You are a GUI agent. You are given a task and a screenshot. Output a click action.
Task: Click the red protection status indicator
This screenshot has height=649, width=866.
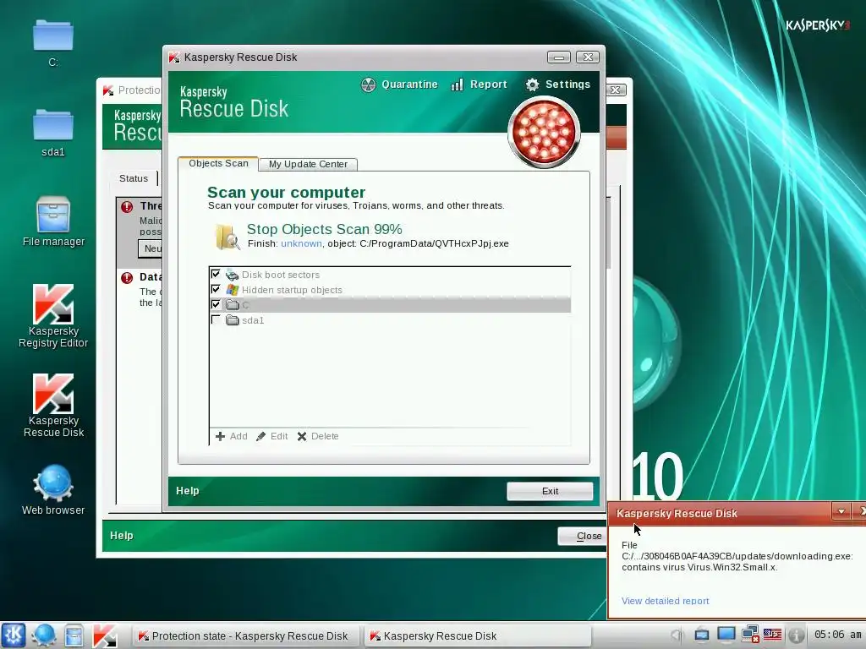click(x=544, y=133)
